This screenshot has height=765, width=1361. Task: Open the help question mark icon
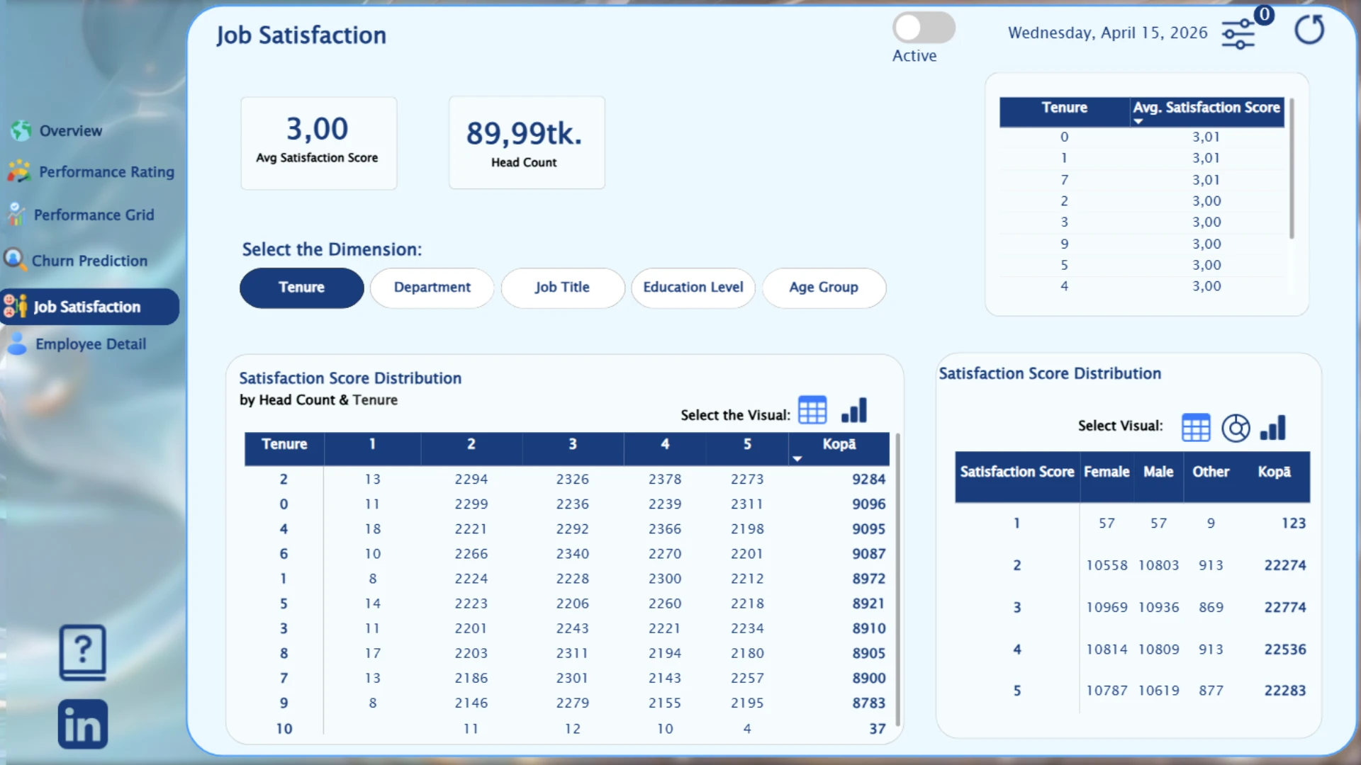tap(83, 652)
